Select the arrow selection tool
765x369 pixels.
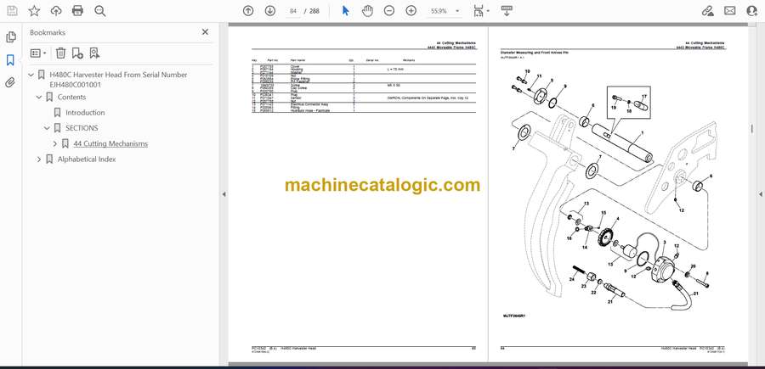tap(345, 11)
